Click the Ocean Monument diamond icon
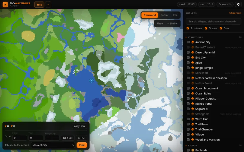 point(193,88)
